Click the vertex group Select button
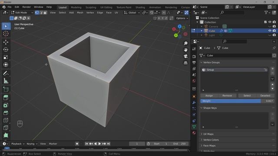The image size is (278, 156). coord(247,95)
